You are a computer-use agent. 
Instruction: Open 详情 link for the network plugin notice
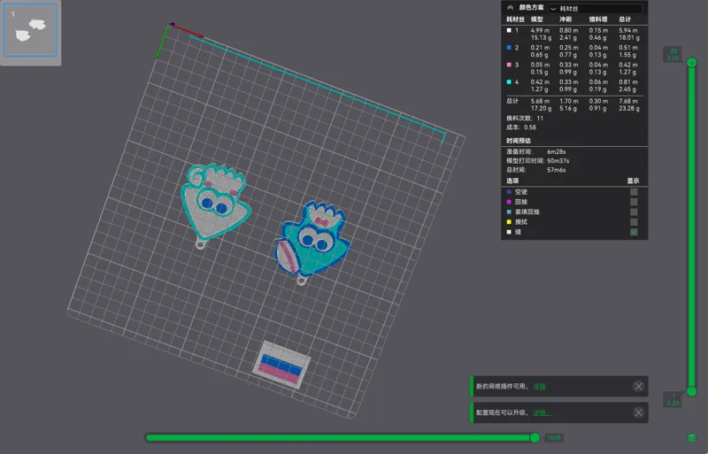click(x=539, y=387)
